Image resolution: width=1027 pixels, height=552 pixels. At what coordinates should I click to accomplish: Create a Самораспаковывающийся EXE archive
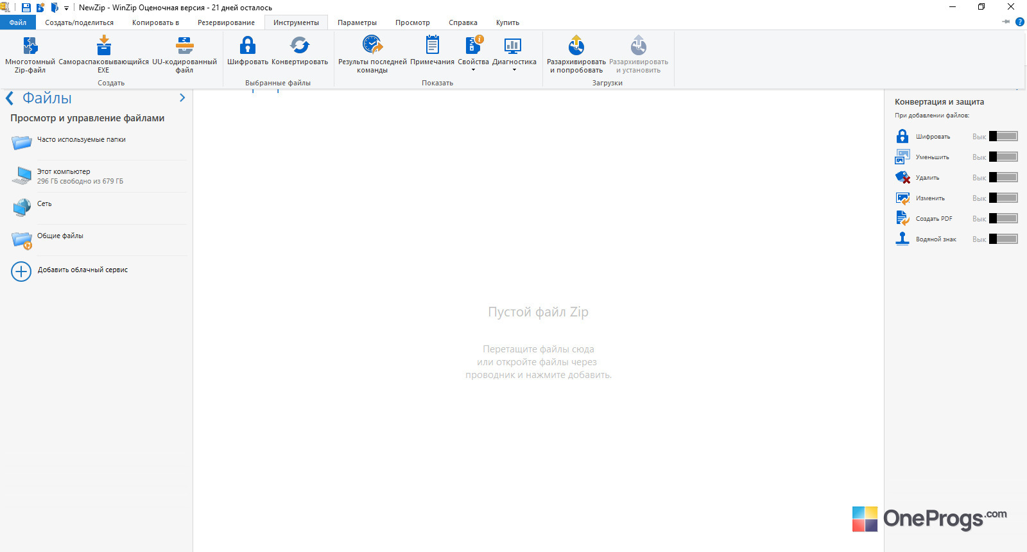point(103,55)
